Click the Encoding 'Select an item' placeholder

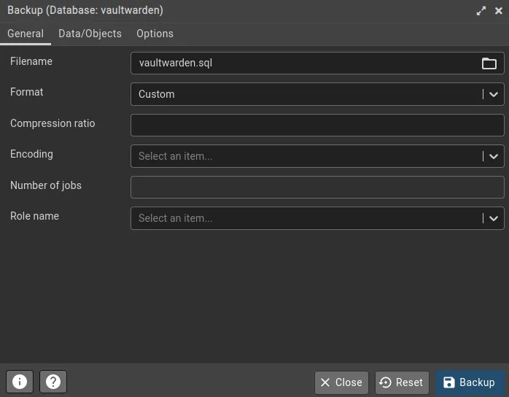coord(176,156)
